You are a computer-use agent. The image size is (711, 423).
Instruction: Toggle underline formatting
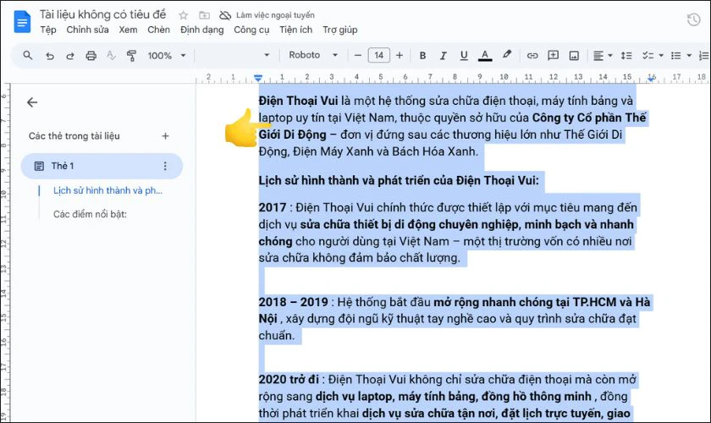464,55
